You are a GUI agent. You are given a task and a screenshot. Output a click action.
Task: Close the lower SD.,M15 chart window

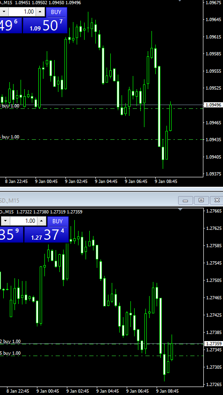pos(217,200)
